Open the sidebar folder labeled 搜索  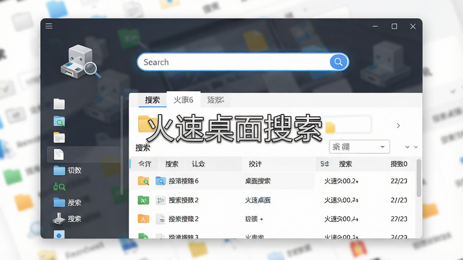(67, 203)
